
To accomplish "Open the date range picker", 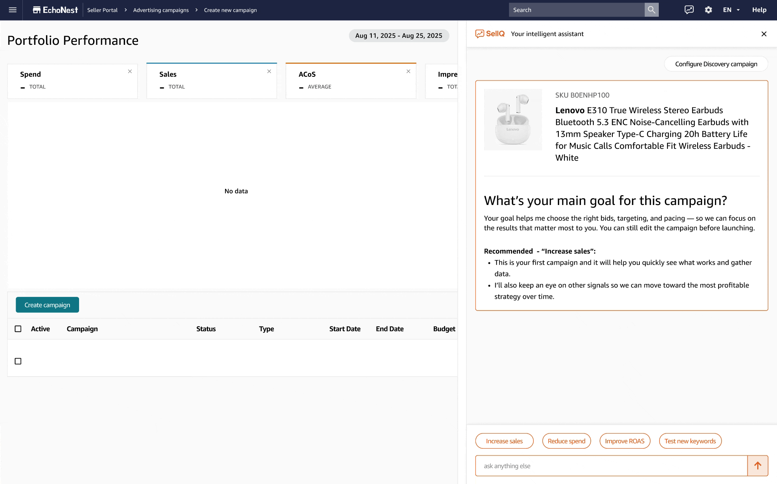I will pos(398,36).
